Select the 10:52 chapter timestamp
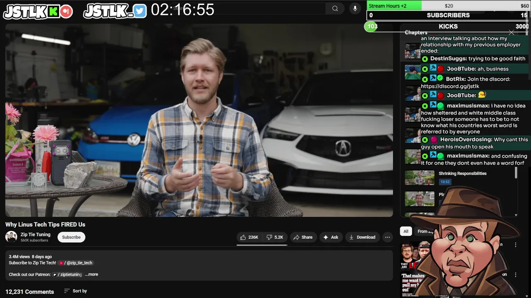531x298 pixels. tap(445, 182)
